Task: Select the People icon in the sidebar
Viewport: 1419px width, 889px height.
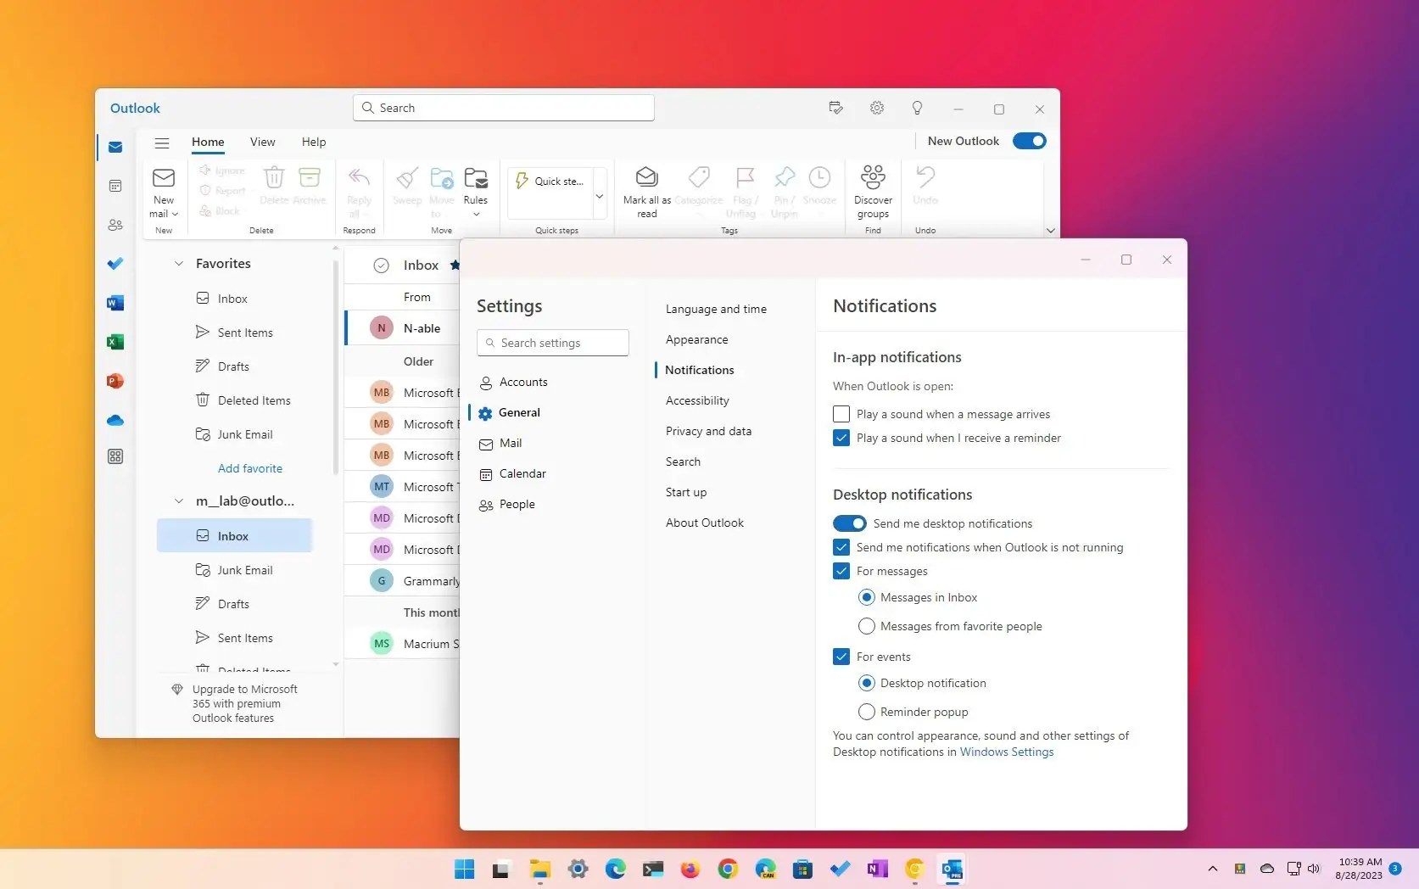Action: [115, 224]
